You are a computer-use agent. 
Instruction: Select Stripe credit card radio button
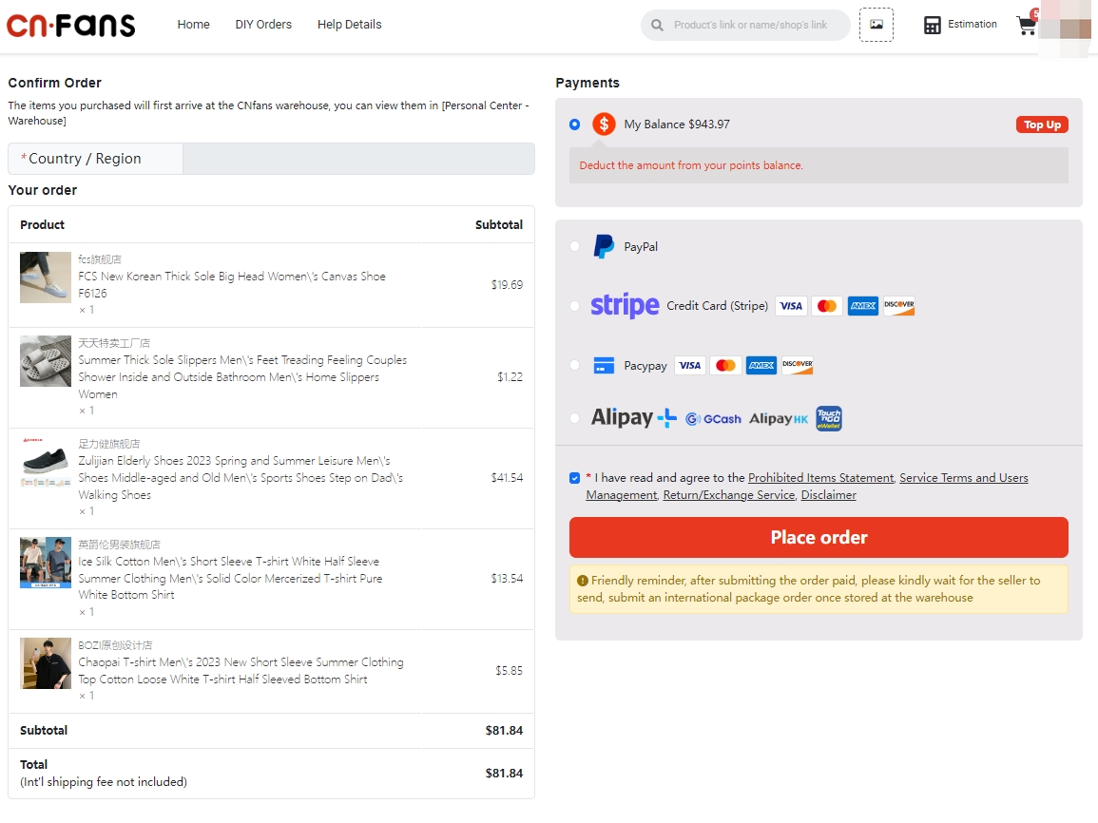[575, 306]
